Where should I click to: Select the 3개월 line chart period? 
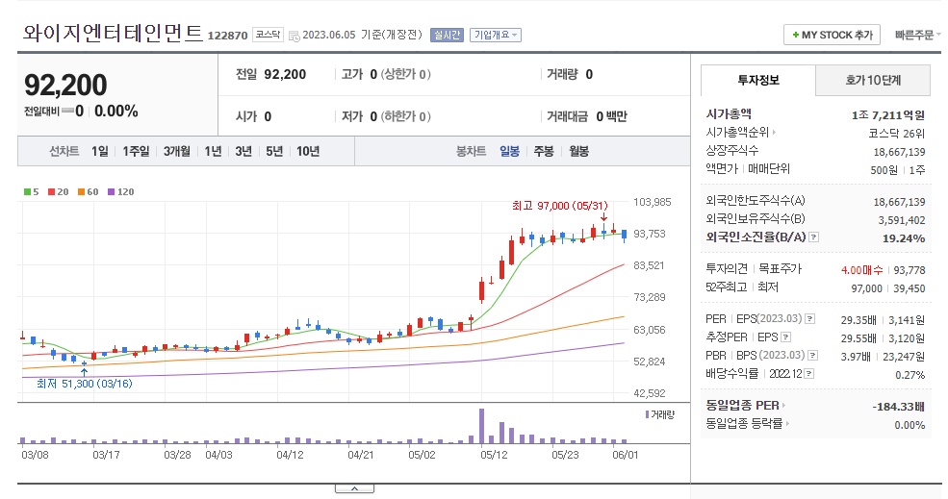(x=176, y=151)
